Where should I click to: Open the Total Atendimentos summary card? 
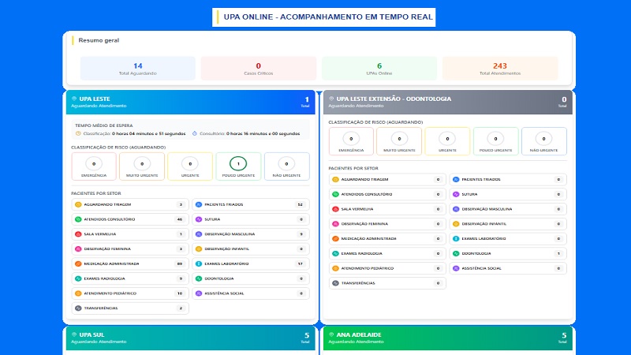point(500,69)
